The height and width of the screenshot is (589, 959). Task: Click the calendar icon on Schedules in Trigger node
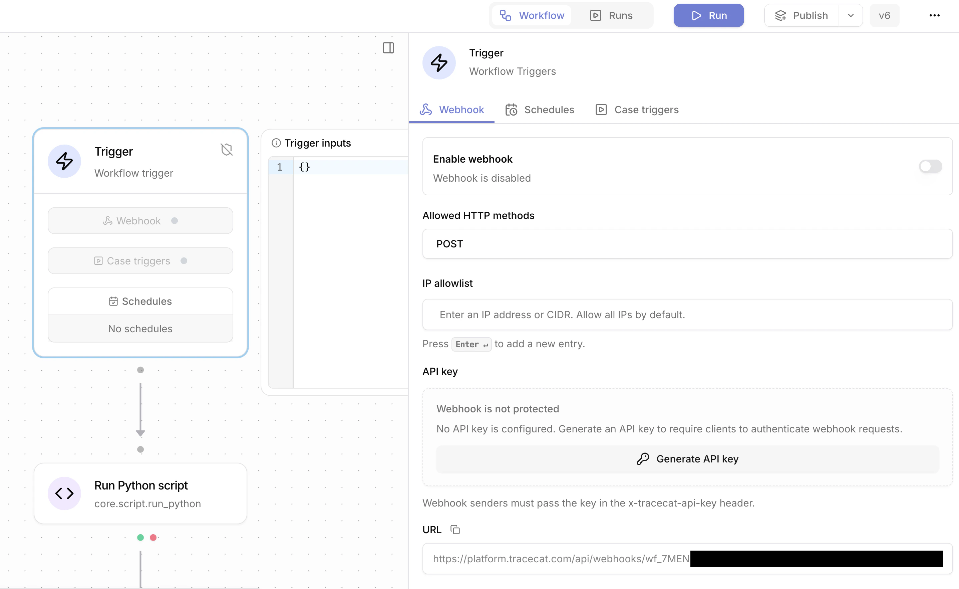(113, 301)
